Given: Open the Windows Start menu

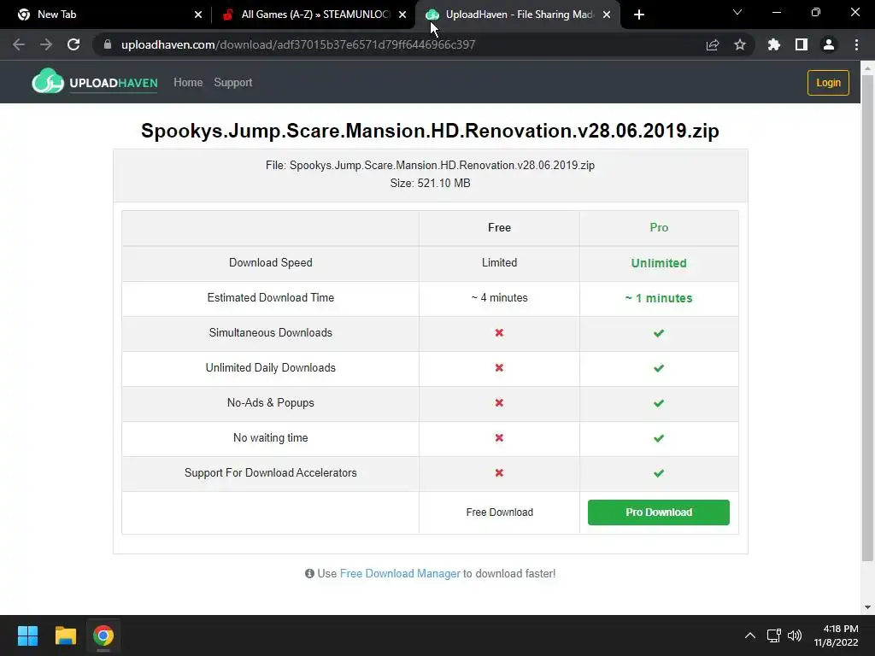Looking at the screenshot, I should [x=27, y=635].
